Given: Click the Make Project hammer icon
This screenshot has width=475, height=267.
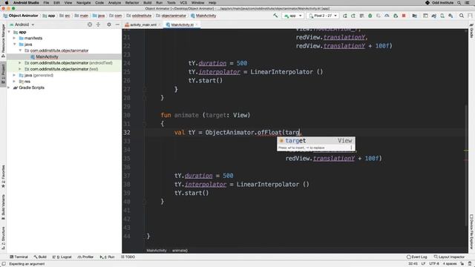Looking at the screenshot, I should coord(275,16).
